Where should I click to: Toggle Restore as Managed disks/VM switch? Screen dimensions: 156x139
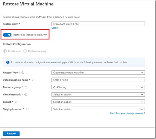coord(7,35)
